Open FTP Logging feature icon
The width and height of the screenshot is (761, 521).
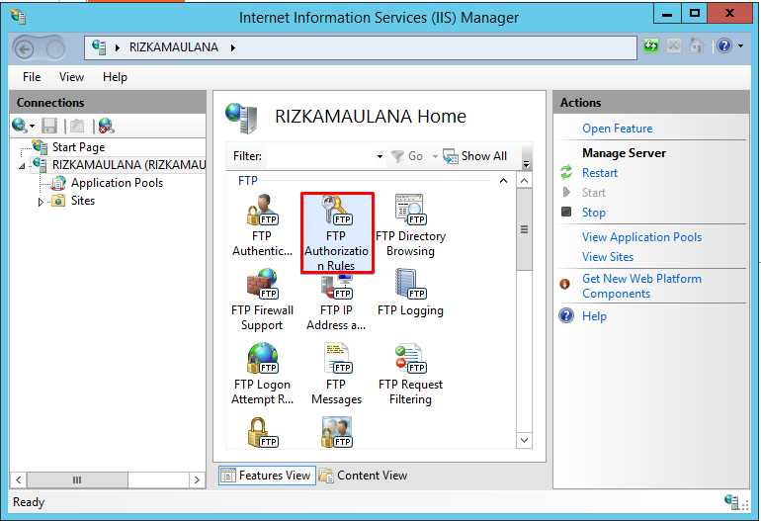[410, 293]
